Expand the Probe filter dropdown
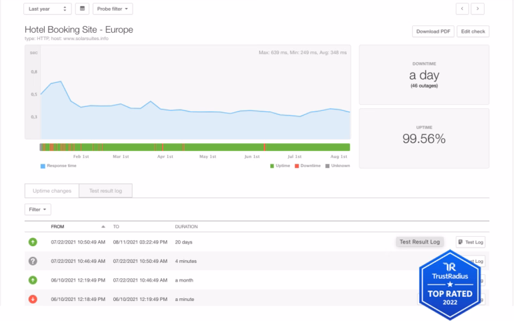 pos(112,9)
